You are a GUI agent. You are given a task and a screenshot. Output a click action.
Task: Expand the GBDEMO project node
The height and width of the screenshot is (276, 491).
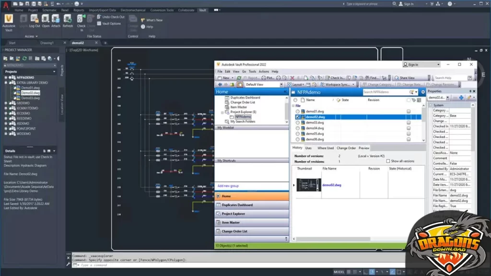pos(6,103)
